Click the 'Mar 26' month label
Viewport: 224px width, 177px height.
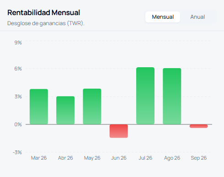click(39, 158)
